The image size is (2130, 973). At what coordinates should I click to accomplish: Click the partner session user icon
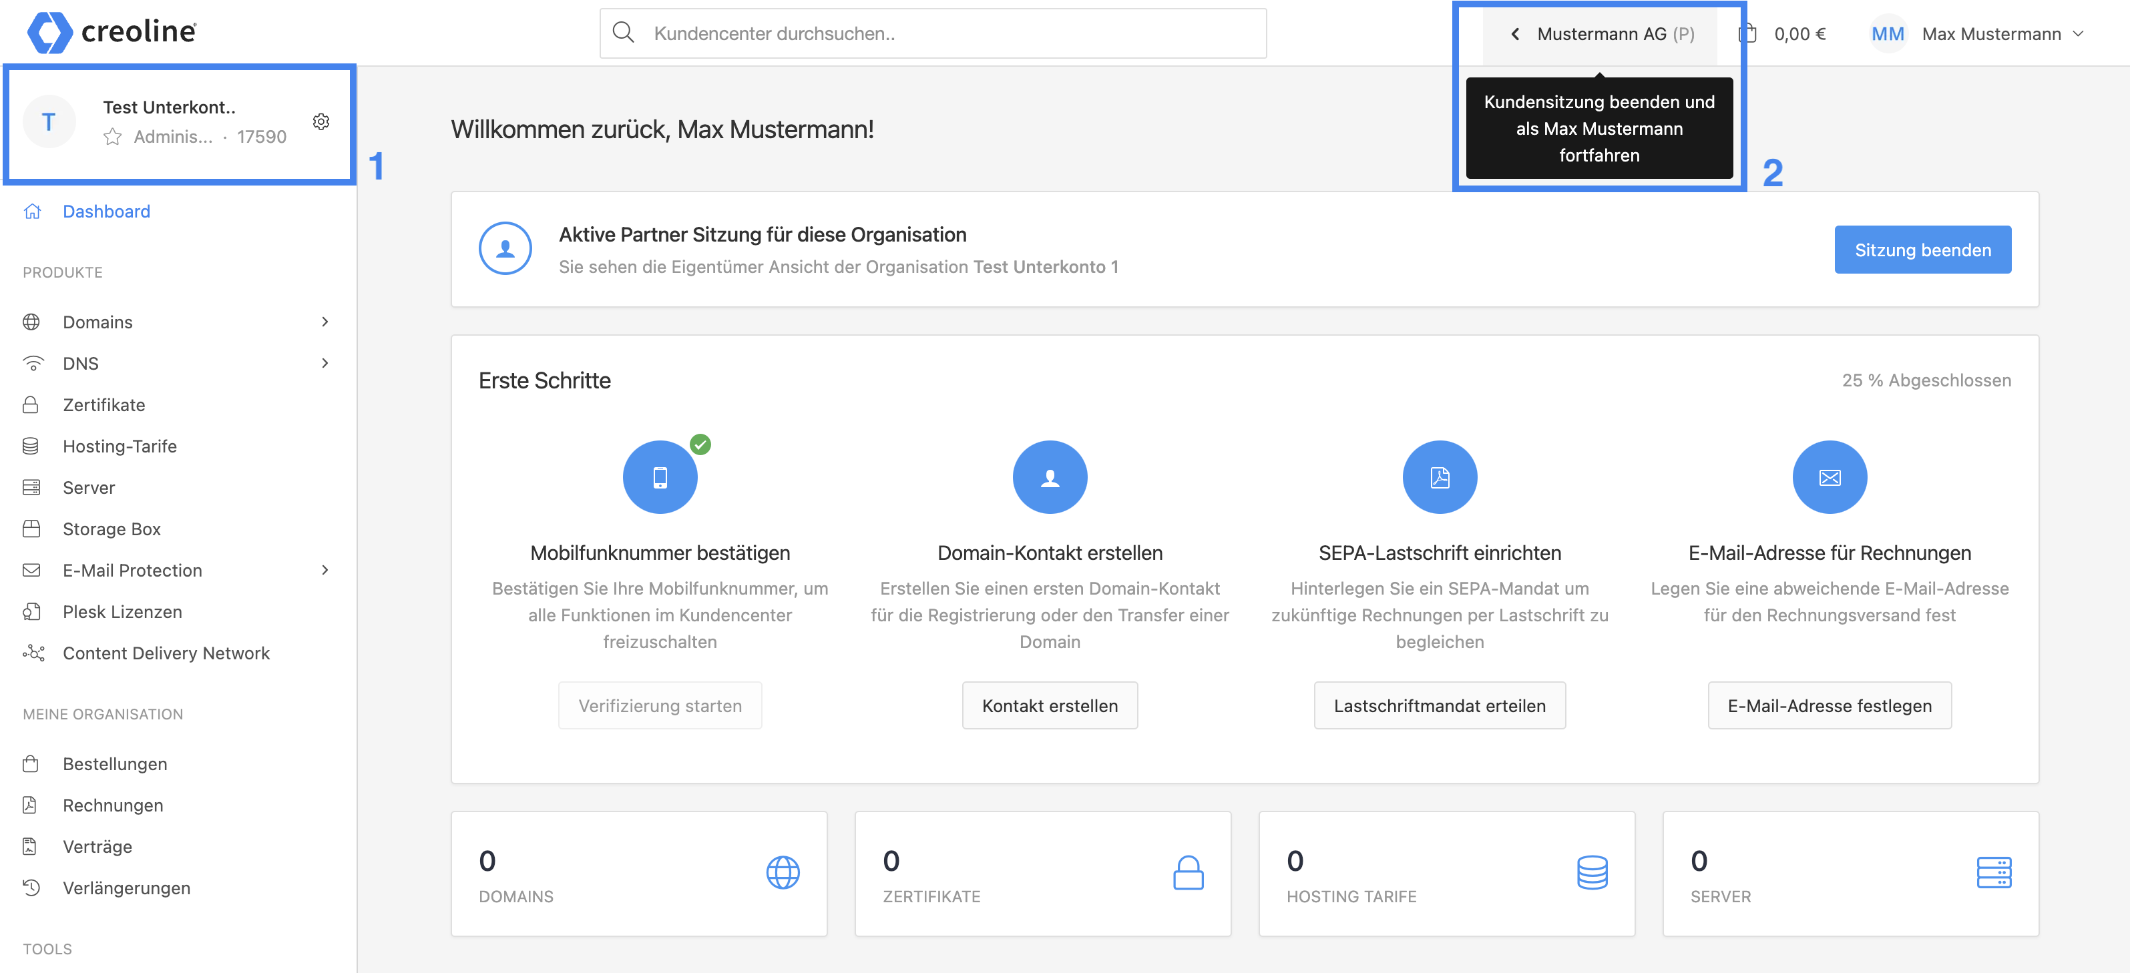click(x=505, y=248)
